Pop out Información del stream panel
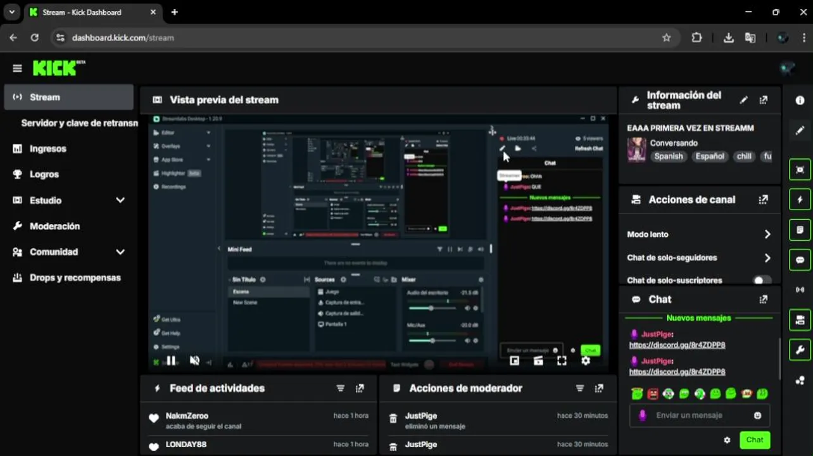 click(x=764, y=100)
